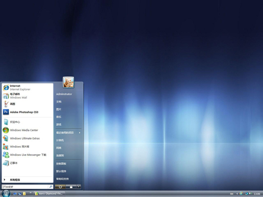This screenshot has width=263, height=197.
Task: Open the Administrator user folder link
Action: [64, 94]
